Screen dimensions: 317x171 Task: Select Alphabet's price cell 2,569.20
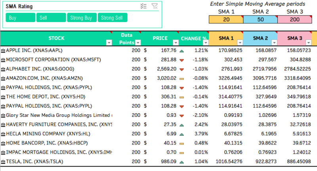[160, 69]
